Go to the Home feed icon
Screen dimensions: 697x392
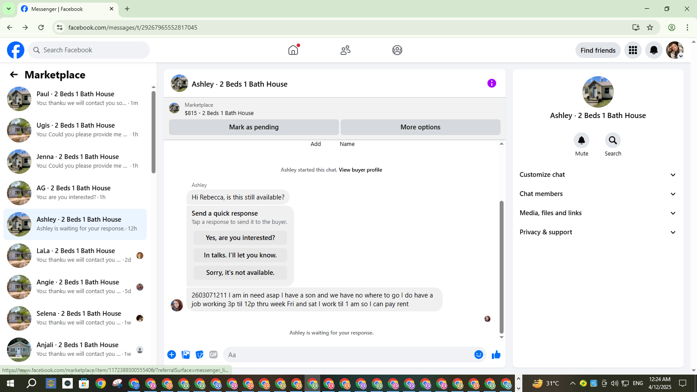(x=293, y=50)
